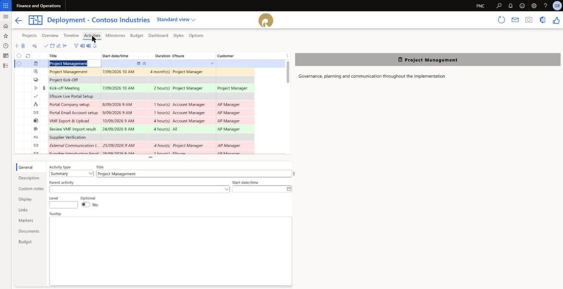Select the Portal Company setup cell
The image size is (563, 289).
[x=75, y=104]
